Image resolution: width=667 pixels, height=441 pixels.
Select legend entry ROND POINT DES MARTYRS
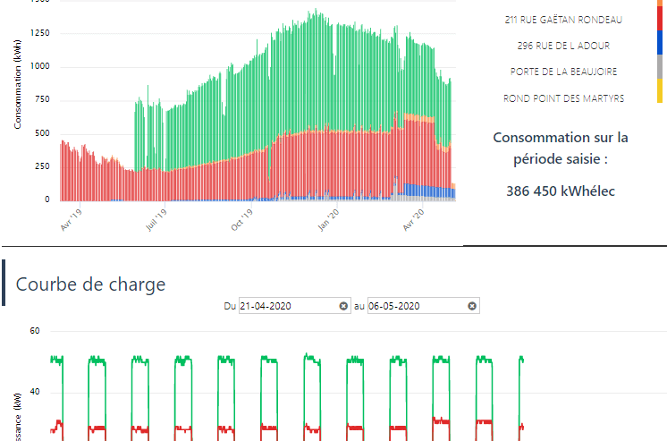(563, 98)
